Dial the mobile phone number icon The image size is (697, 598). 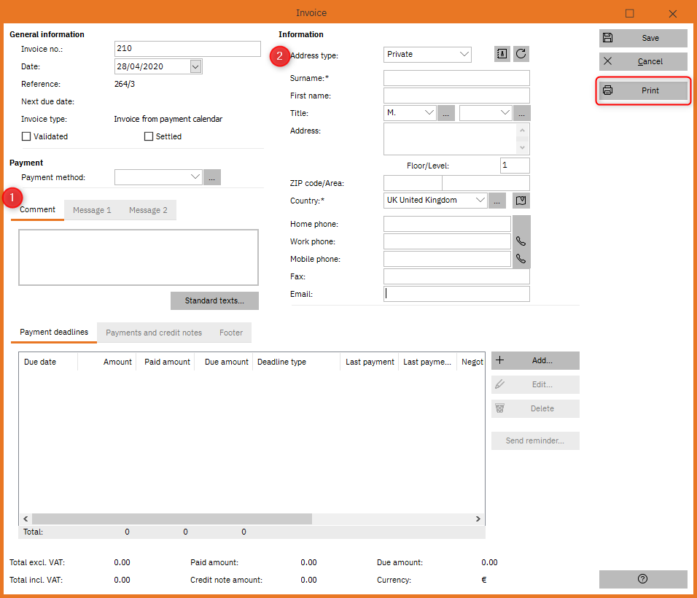[521, 259]
